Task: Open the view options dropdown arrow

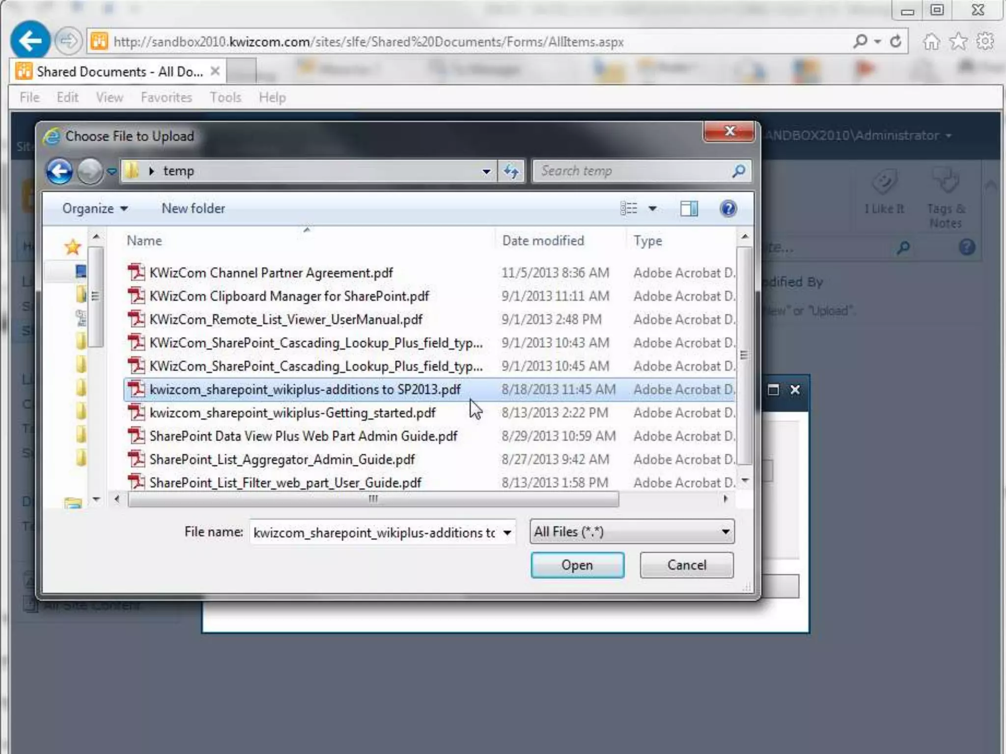Action: tap(652, 209)
